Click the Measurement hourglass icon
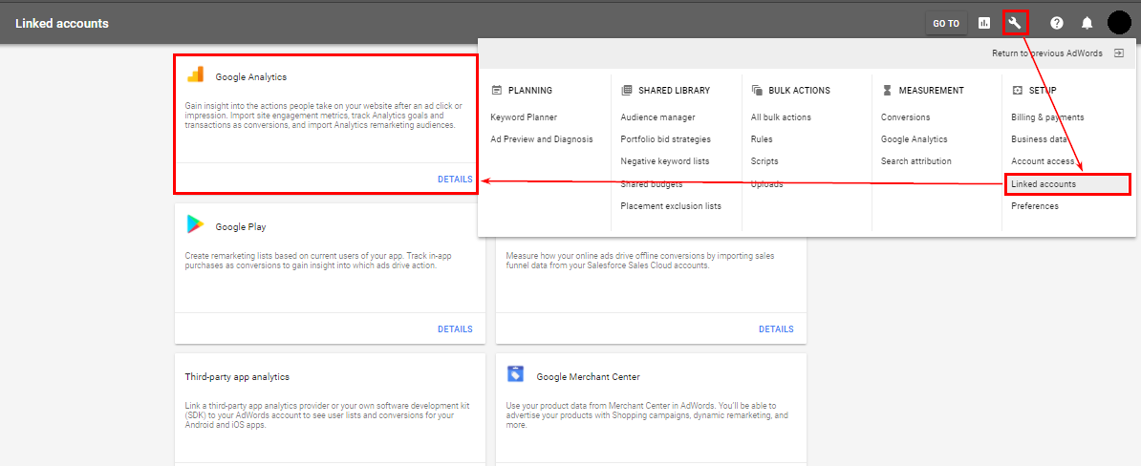 (x=886, y=91)
